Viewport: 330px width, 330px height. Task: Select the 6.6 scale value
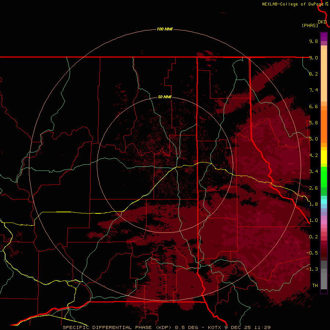point(313,106)
